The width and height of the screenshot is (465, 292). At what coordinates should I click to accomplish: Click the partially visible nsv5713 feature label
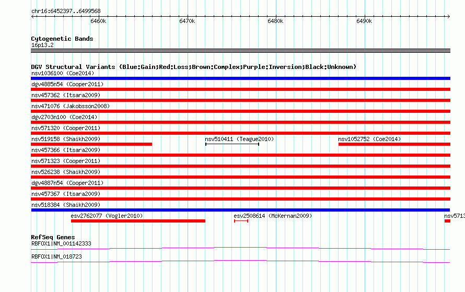tap(455, 216)
